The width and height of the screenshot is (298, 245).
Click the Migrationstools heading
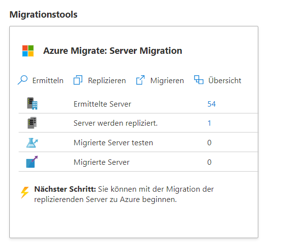coord(43,14)
